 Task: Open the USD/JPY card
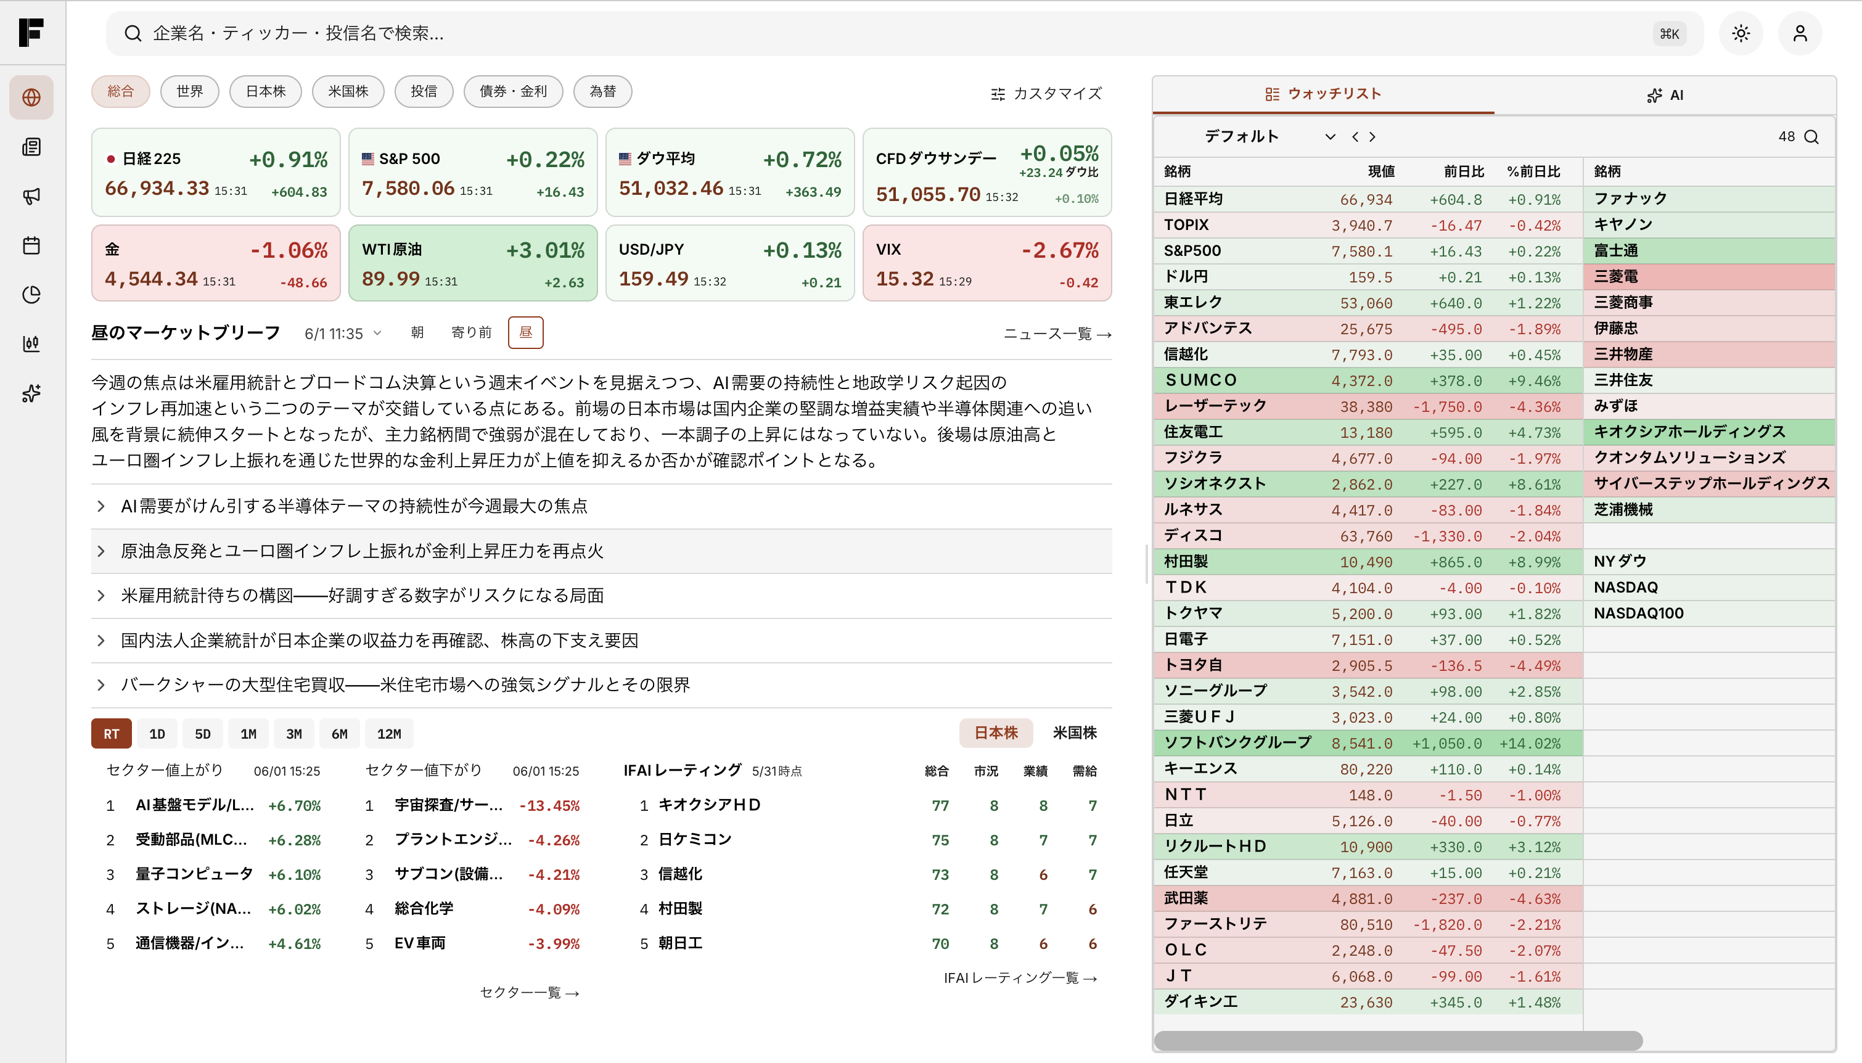[730, 263]
